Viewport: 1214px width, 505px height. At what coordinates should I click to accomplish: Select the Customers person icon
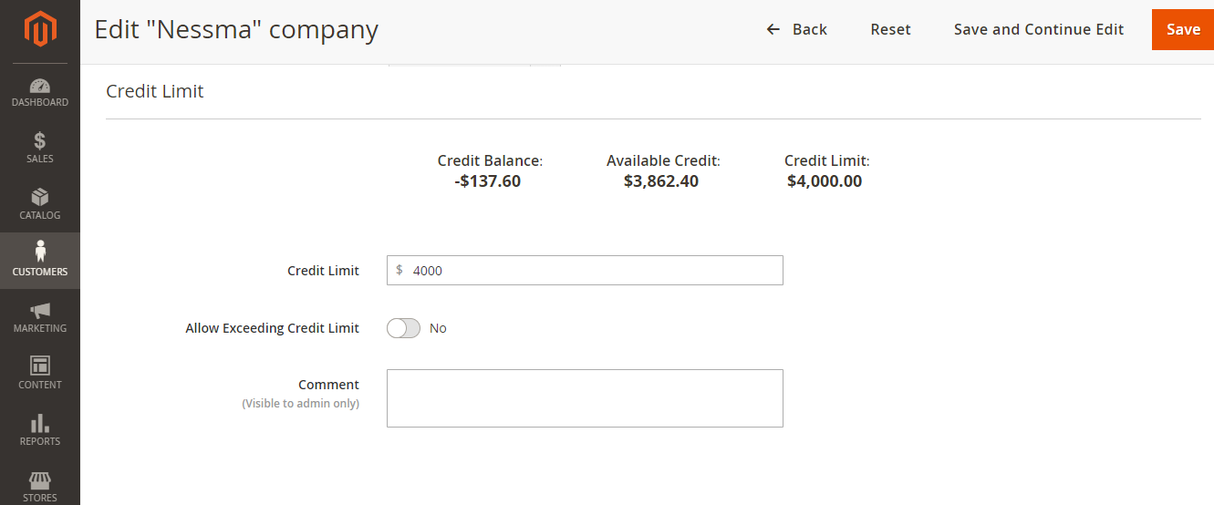click(x=40, y=252)
